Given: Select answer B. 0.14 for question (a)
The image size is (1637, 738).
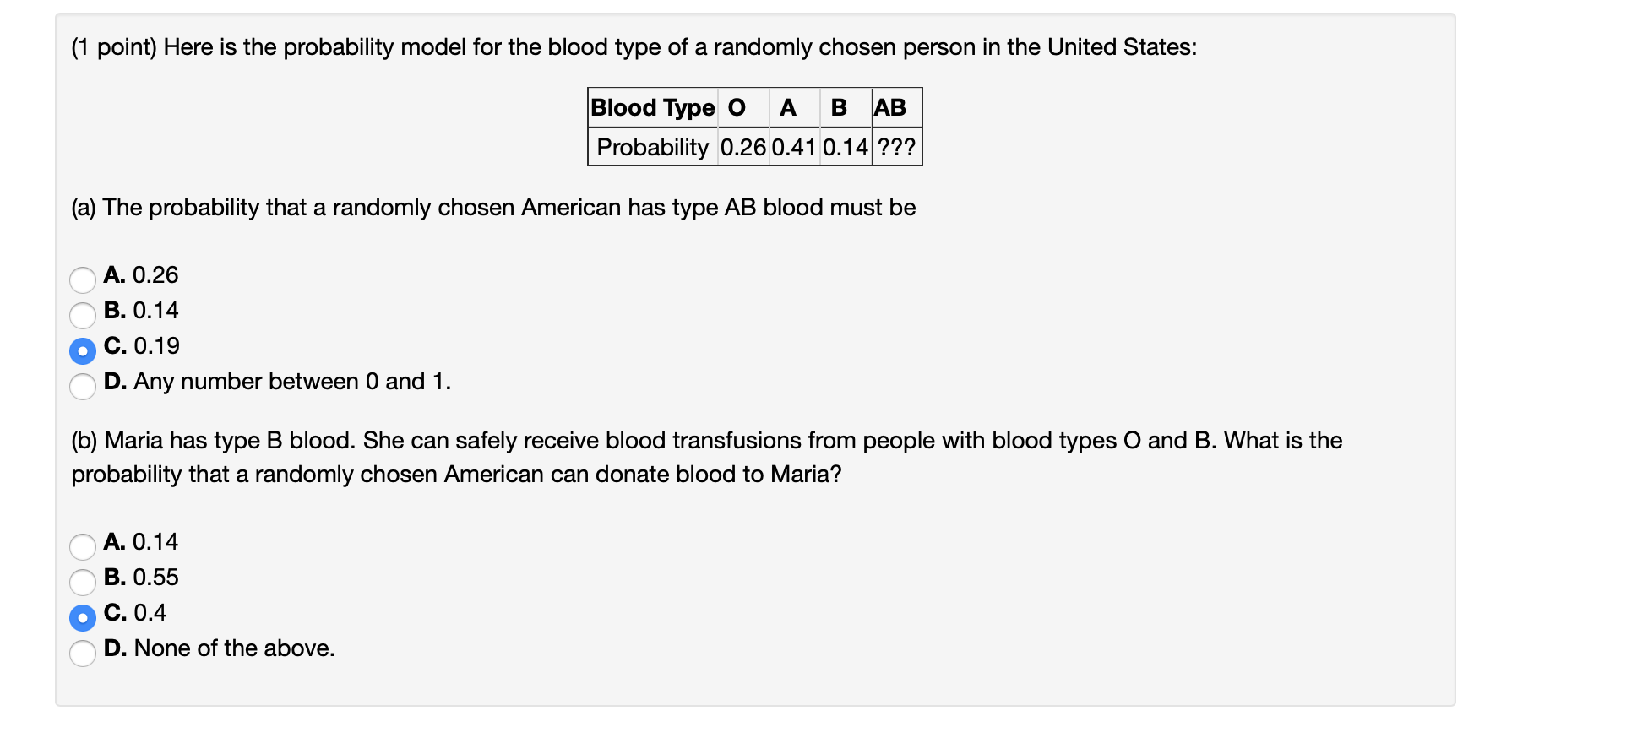Looking at the screenshot, I should [82, 315].
